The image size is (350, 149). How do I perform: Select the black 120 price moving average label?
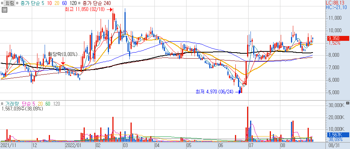[x=73, y=3]
